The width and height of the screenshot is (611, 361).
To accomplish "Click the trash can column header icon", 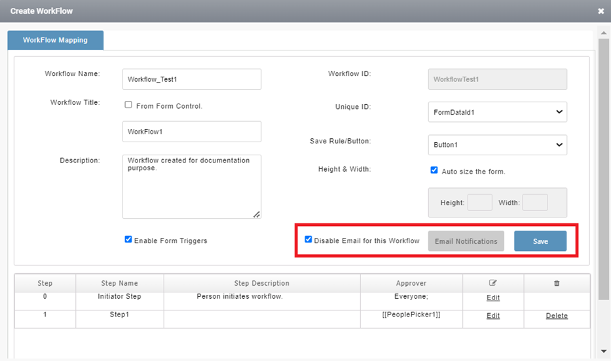I will [x=557, y=283].
